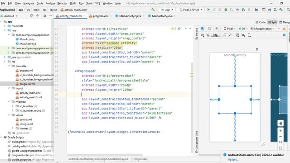Open the Pixel 2 API 26 device dropdown
The width and height of the screenshot is (290, 163).
coord(191,10)
